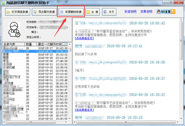Select row dated 2016-06-02 15:40:55
This screenshot has height=126, width=185.
pyautogui.click(x=35, y=119)
